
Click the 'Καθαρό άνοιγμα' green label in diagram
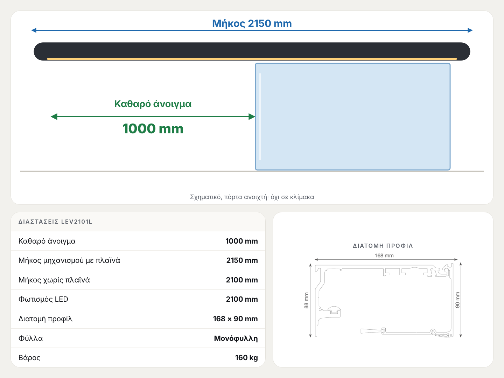pyautogui.click(x=153, y=104)
